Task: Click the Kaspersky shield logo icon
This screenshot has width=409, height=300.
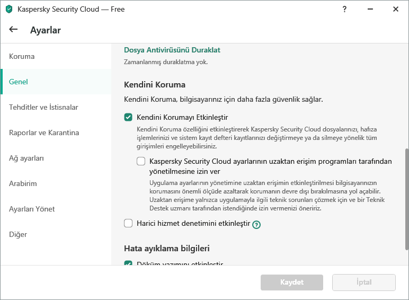Action: tap(8, 9)
